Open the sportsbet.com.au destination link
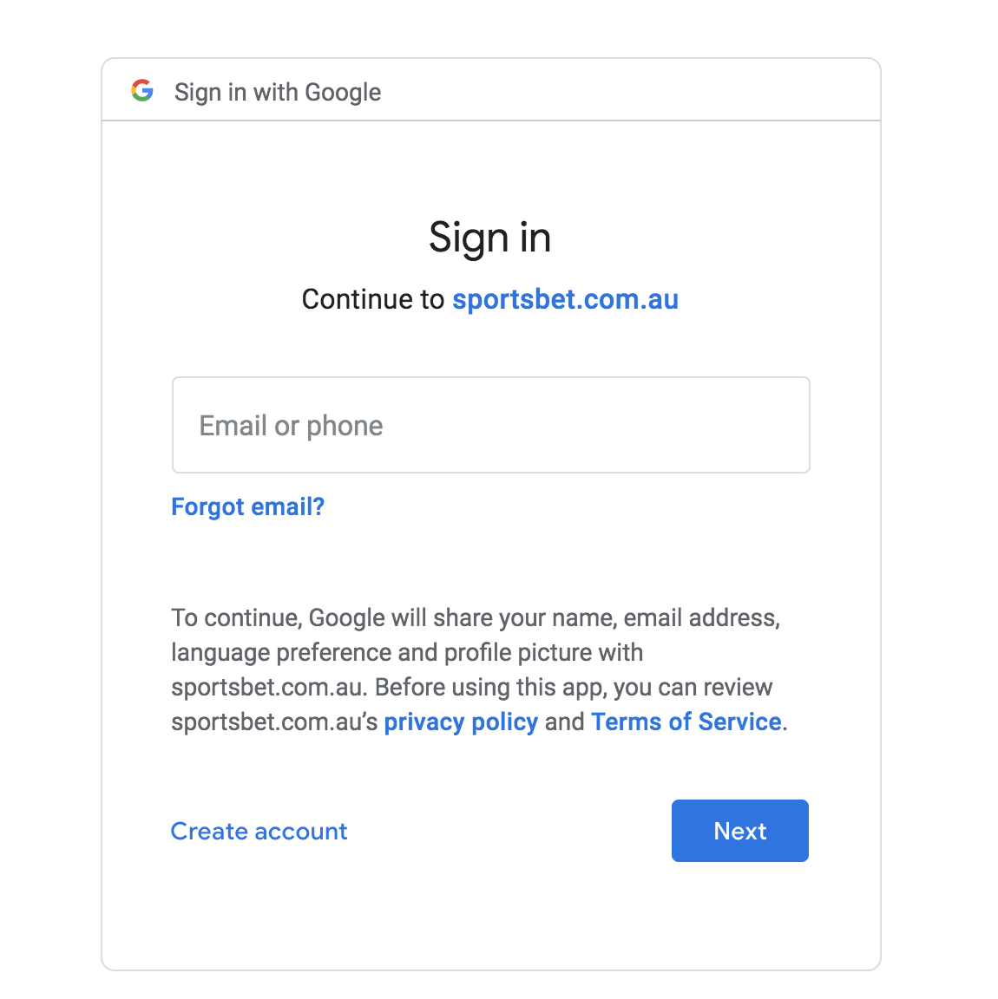 coord(565,299)
